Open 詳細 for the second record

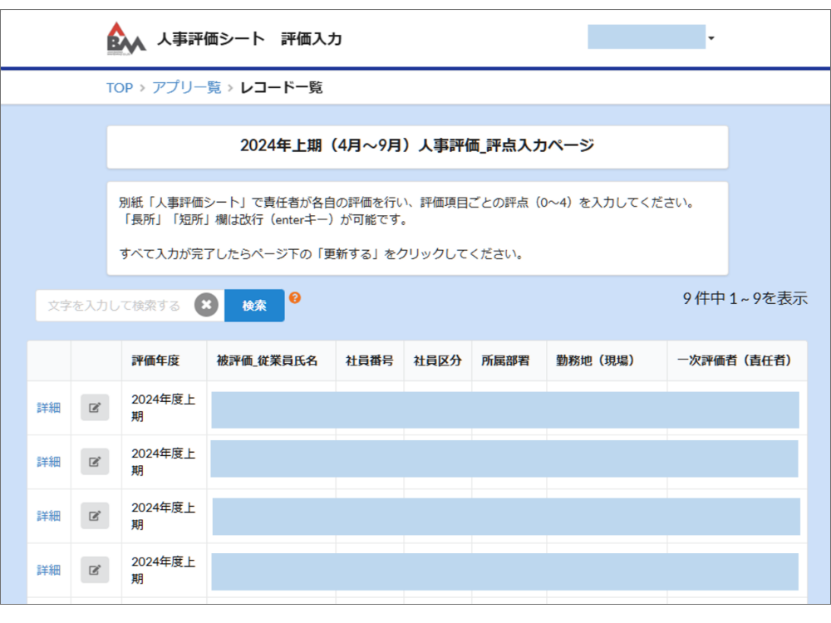pyautogui.click(x=47, y=461)
